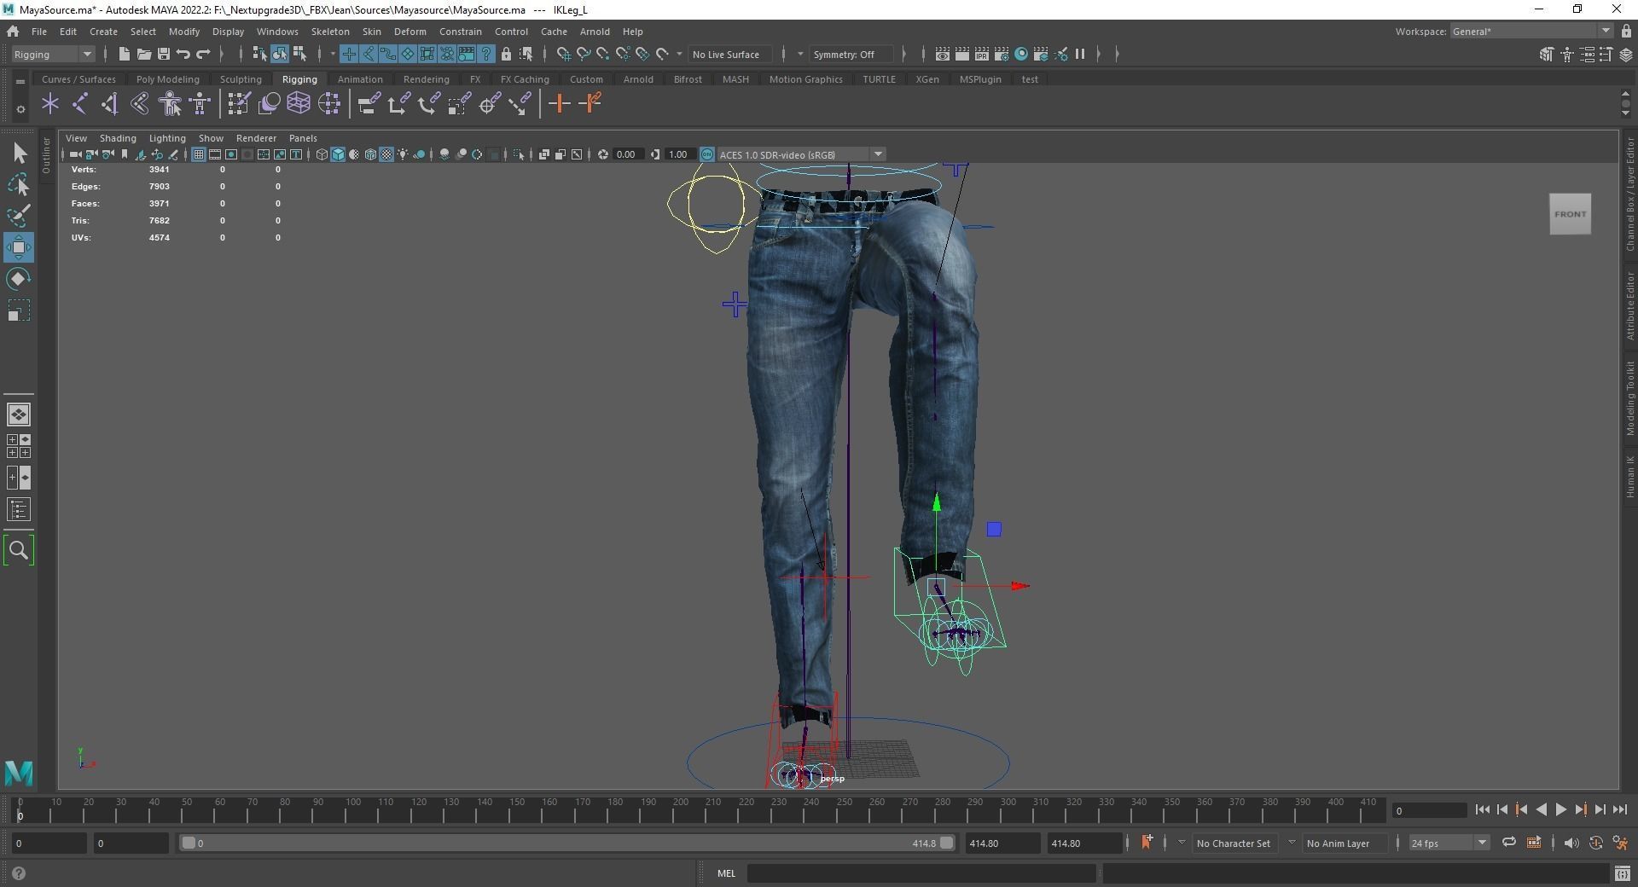The width and height of the screenshot is (1638, 887).
Task: Activate the Rotate tool in the toolbox
Action: click(x=19, y=279)
